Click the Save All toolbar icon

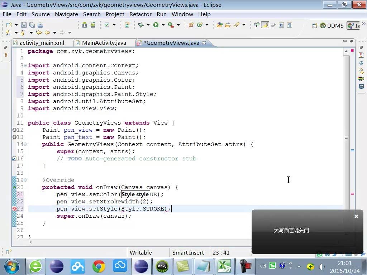click(32, 25)
